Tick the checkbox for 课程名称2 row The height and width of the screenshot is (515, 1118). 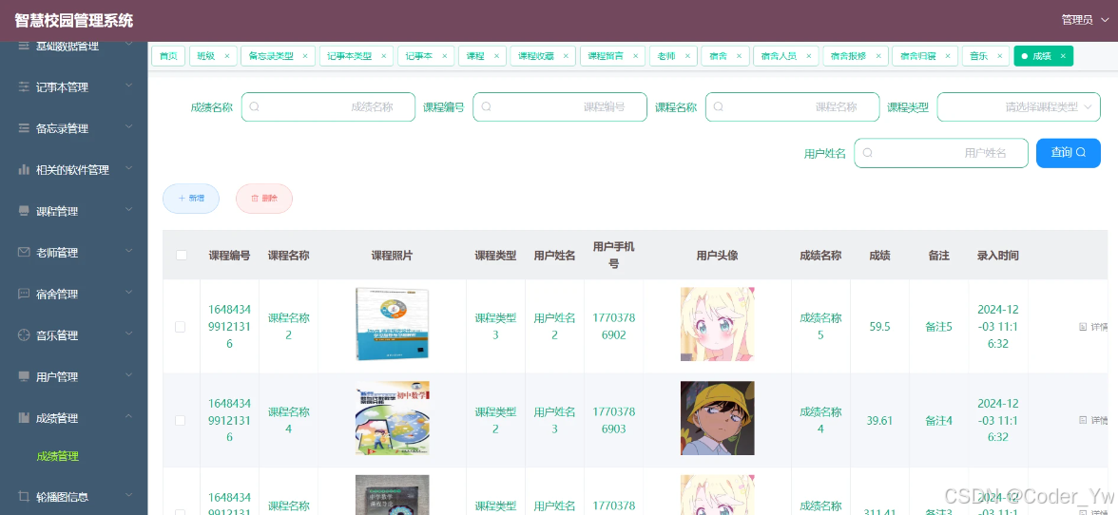tap(181, 326)
